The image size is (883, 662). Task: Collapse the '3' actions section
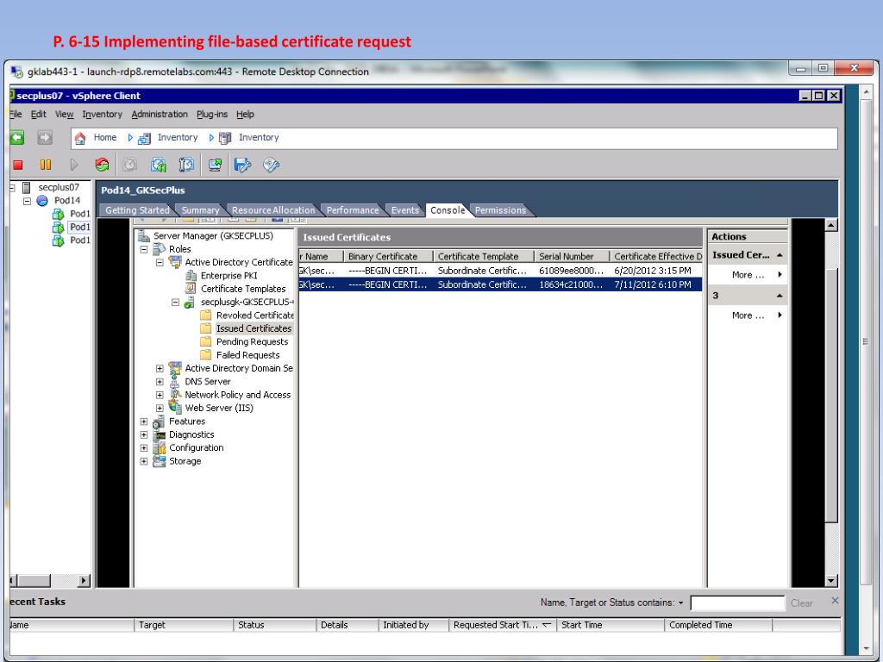pyautogui.click(x=780, y=296)
